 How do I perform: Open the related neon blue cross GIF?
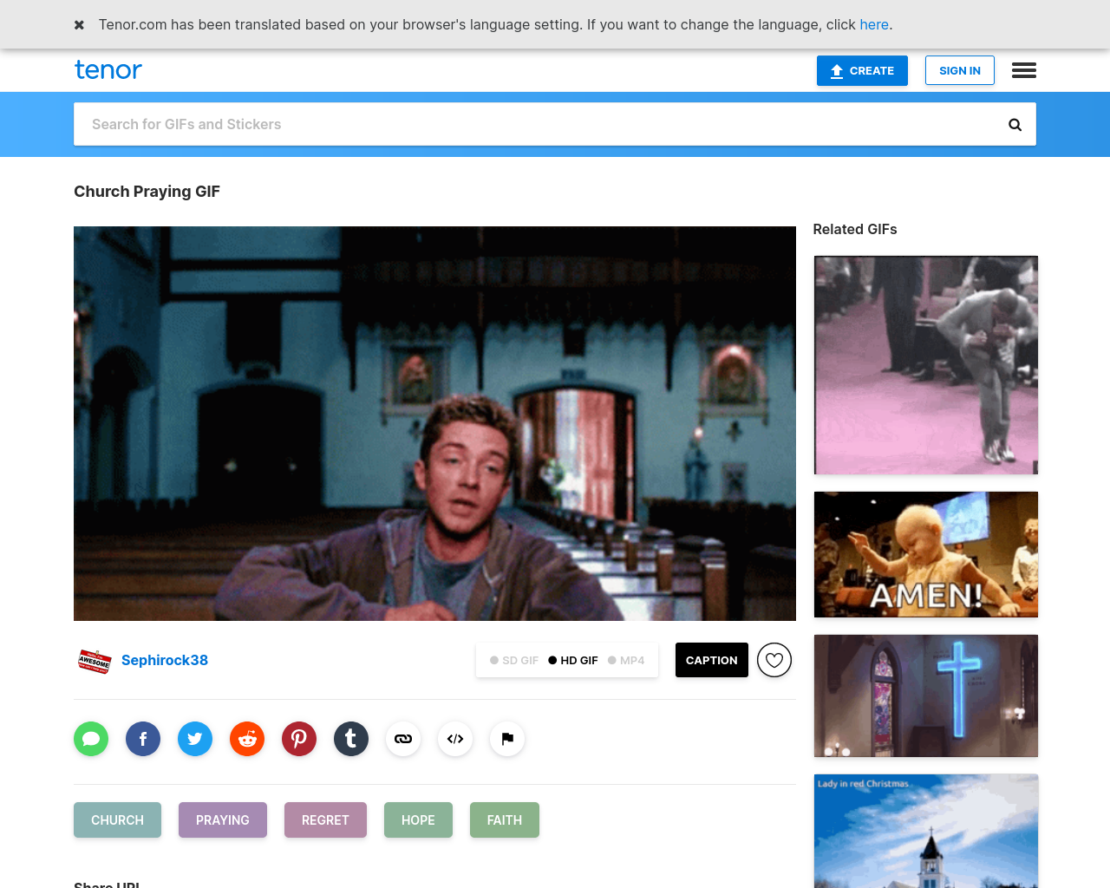(x=926, y=696)
